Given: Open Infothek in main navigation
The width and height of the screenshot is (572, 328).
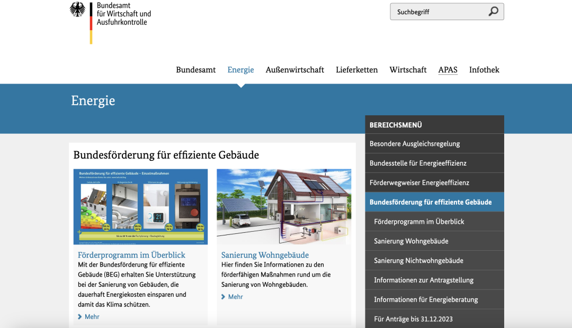Looking at the screenshot, I should 484,70.
